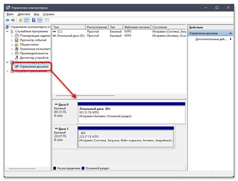Click the black Не распределена legend swatch
This screenshot has width=238, height=181.
(x=55, y=168)
